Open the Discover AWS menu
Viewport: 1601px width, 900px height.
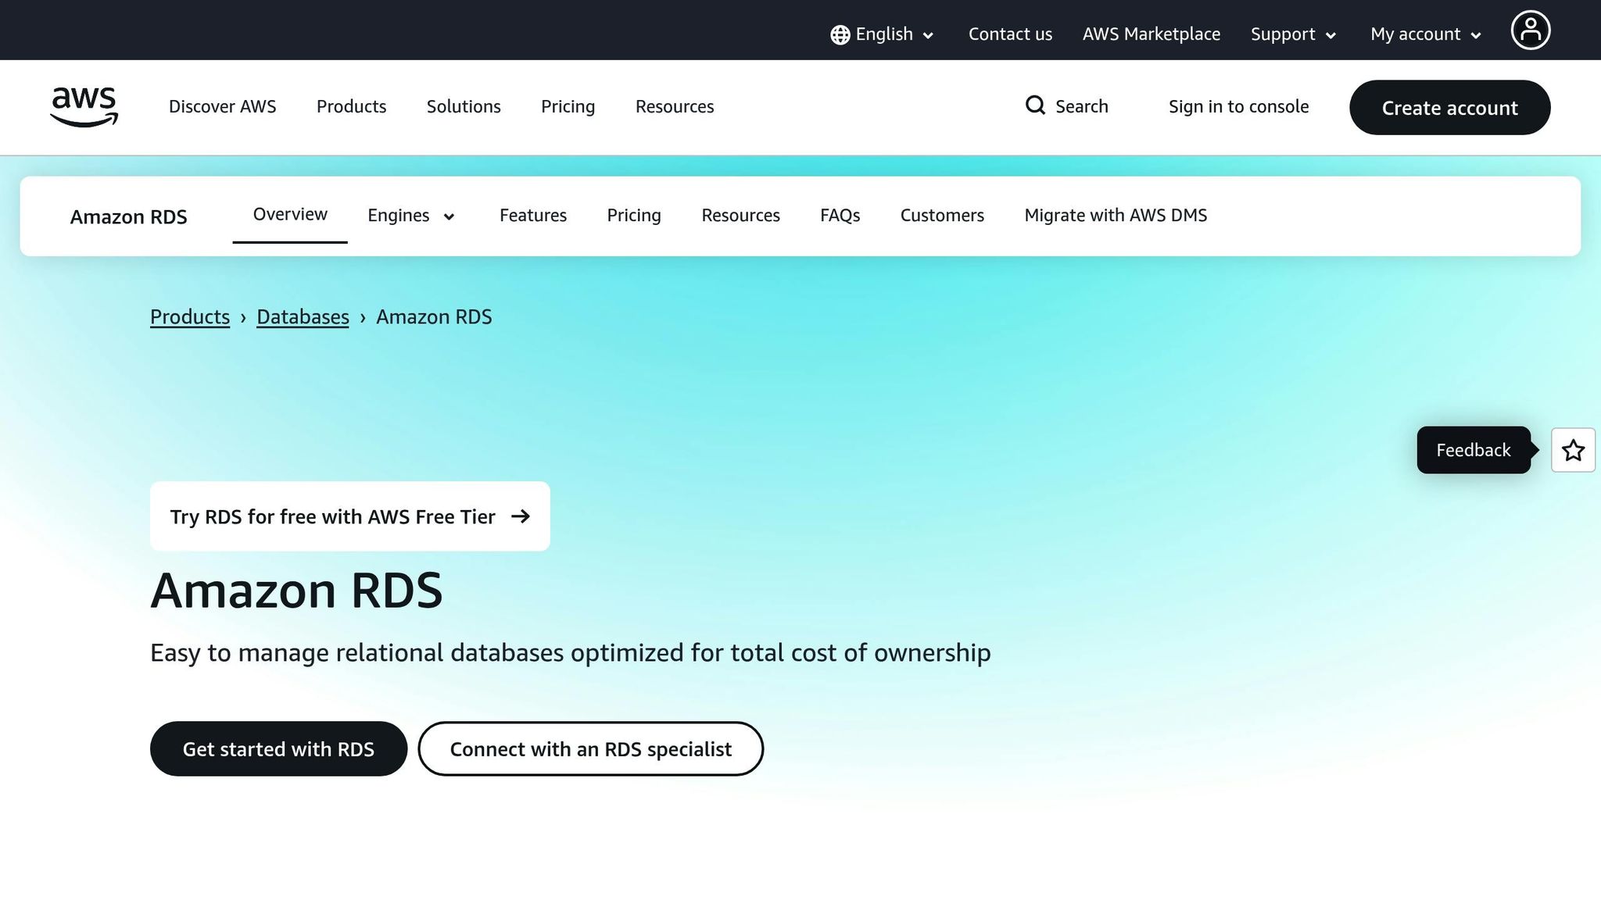[x=222, y=106]
